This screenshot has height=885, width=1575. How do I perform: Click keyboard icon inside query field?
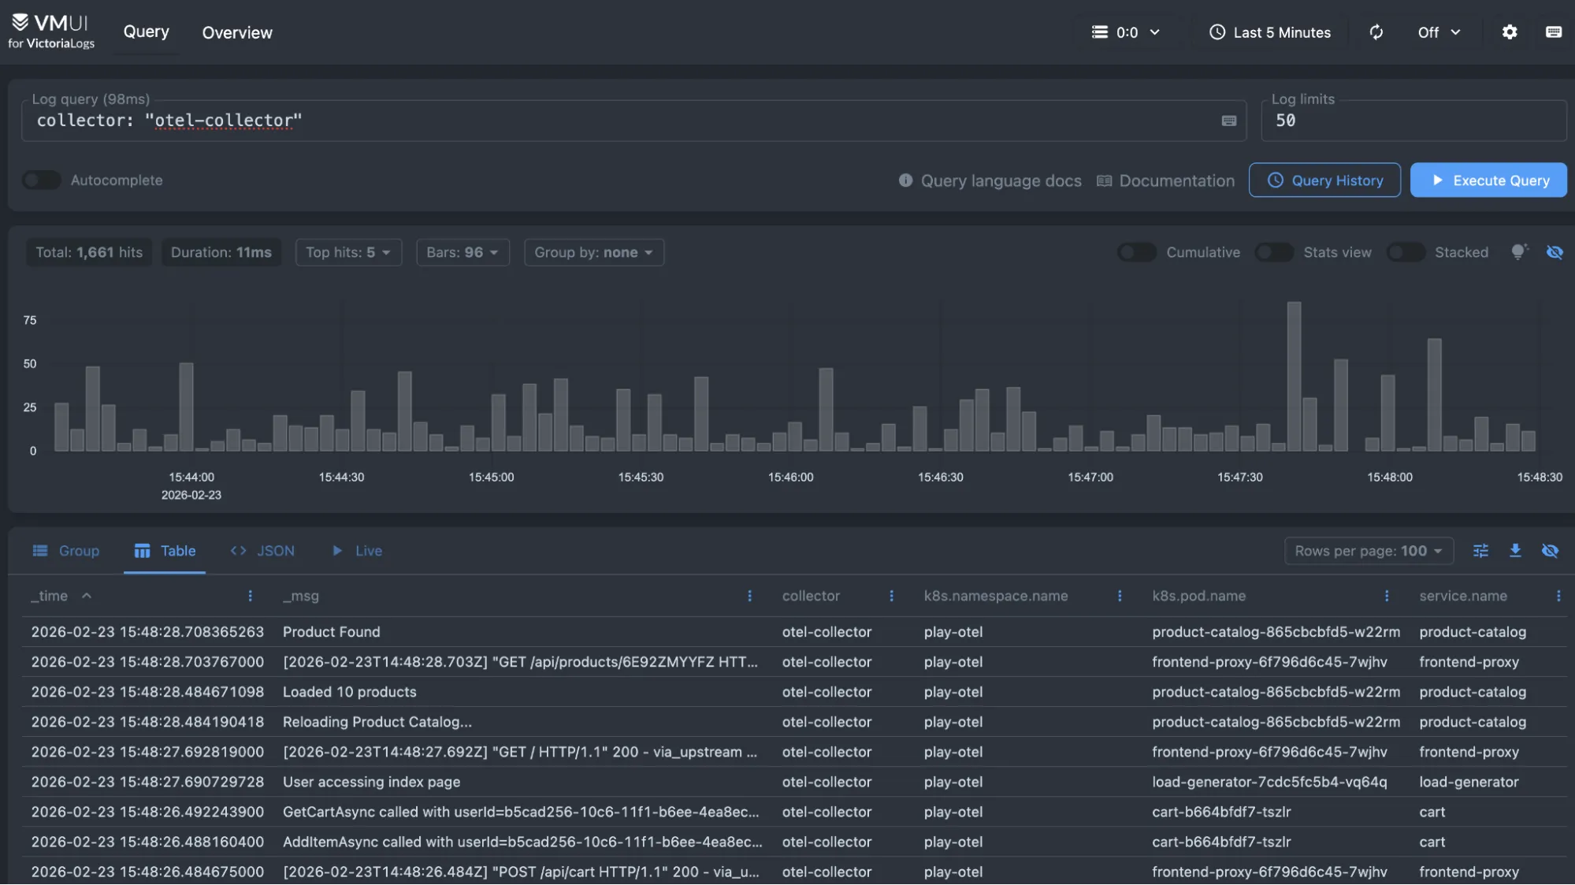click(x=1228, y=121)
